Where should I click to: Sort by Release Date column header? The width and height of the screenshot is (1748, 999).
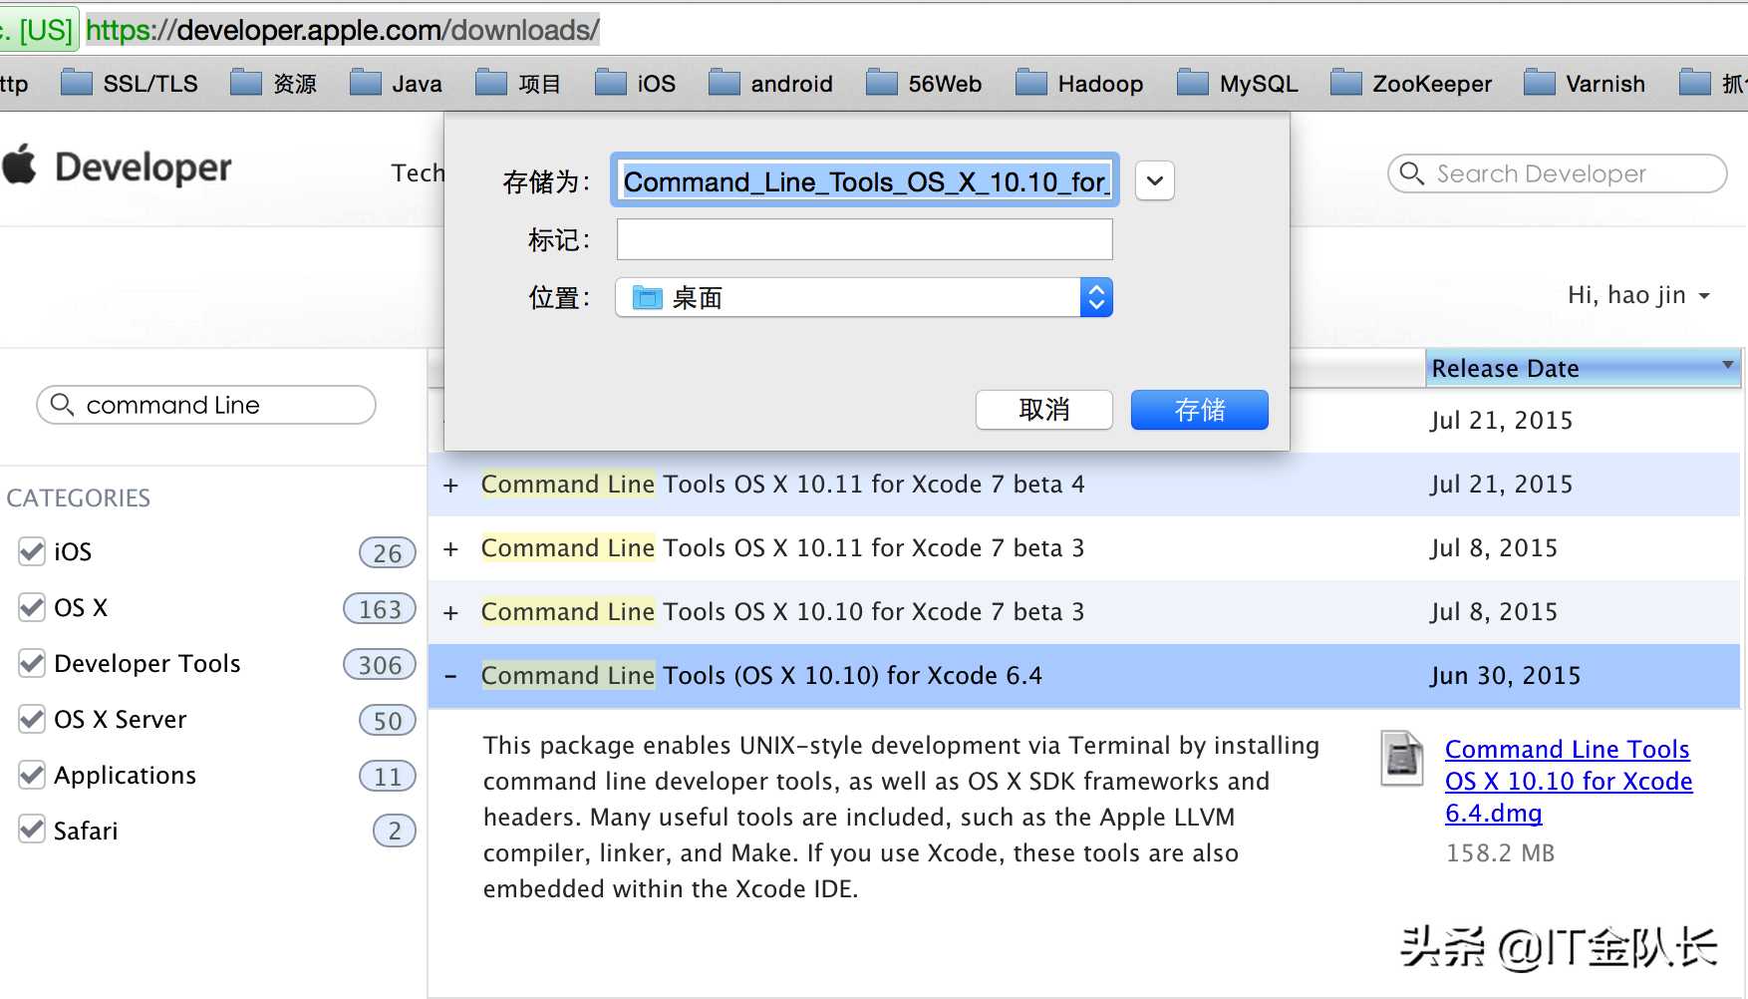(1583, 368)
